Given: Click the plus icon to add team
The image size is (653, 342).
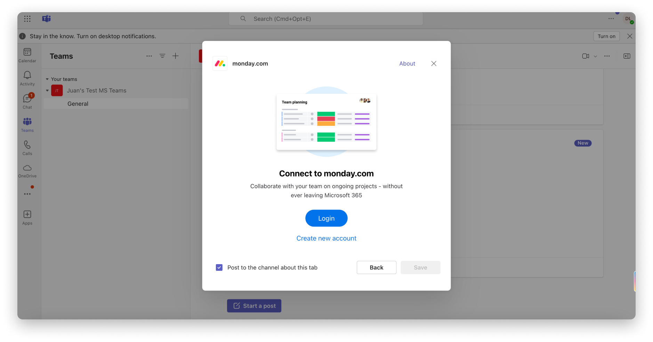Looking at the screenshot, I should pos(176,56).
